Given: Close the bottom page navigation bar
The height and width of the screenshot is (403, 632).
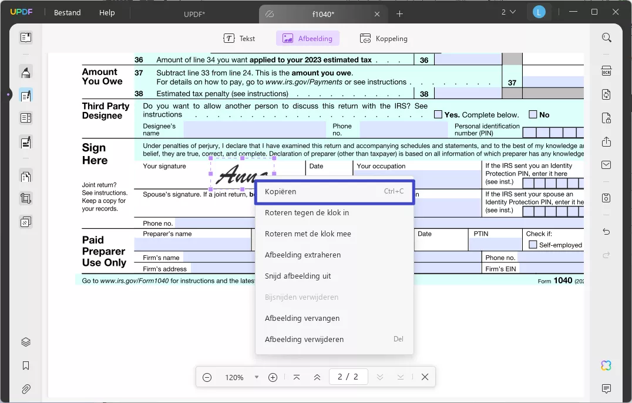Looking at the screenshot, I should pyautogui.click(x=425, y=377).
